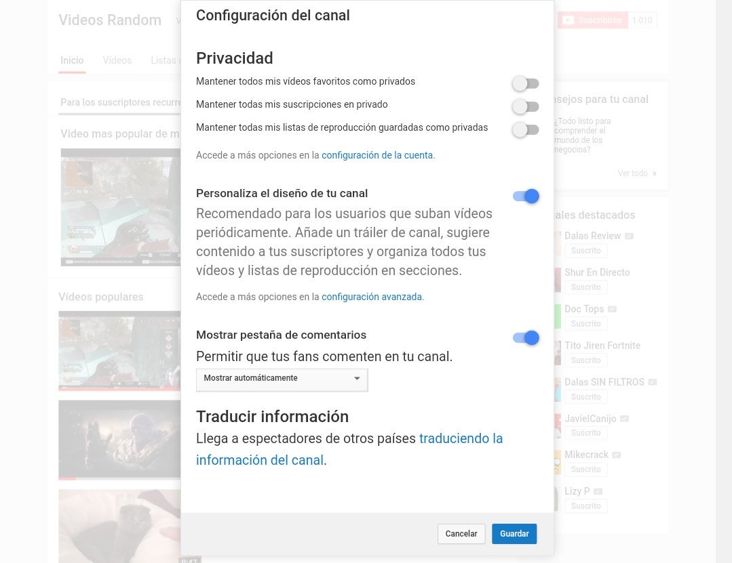Open second Vídeos populares thumbnail
The image size is (732, 563).
tap(119, 440)
